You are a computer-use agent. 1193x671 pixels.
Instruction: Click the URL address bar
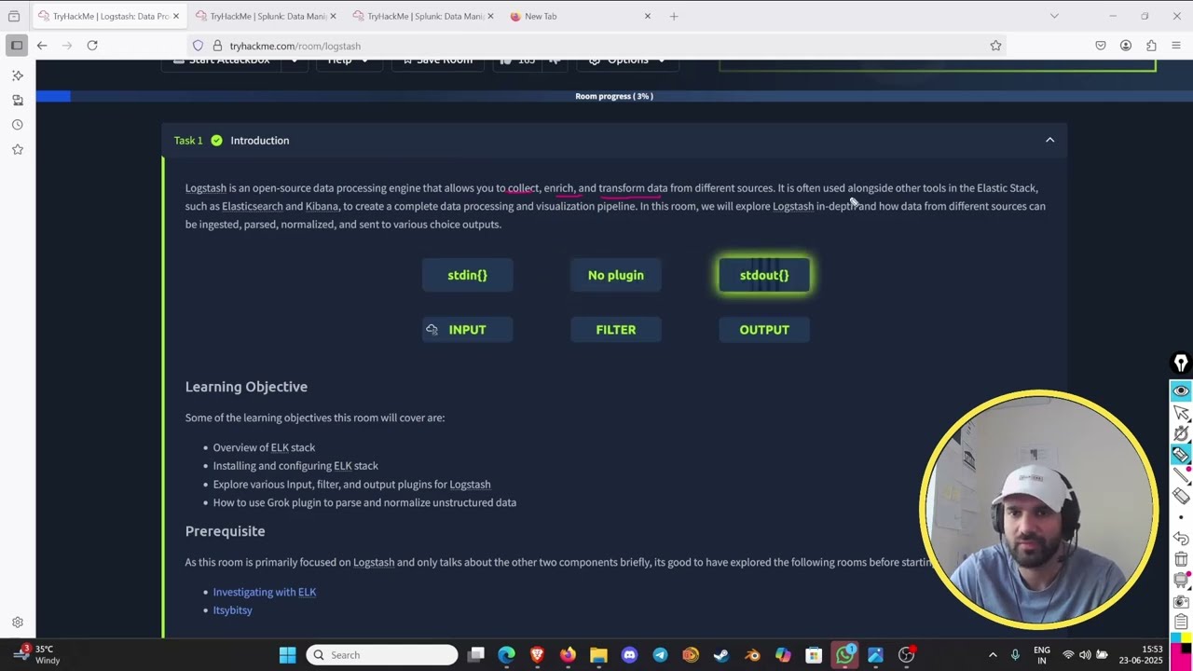[596, 45]
